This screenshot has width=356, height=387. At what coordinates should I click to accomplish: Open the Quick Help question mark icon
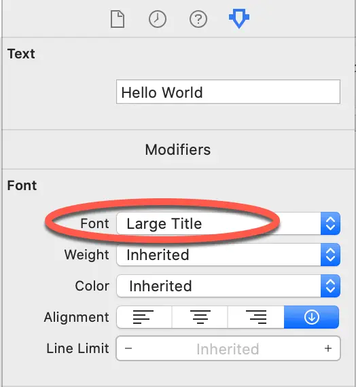coord(198,19)
